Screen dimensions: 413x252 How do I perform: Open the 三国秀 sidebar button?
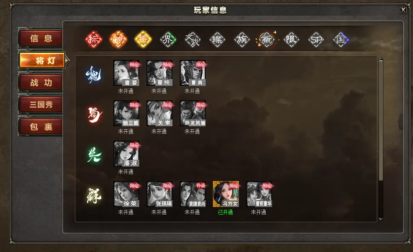[41, 105]
